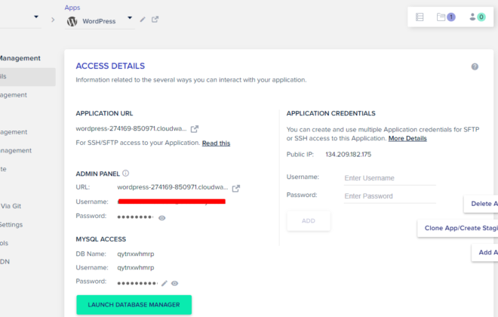The width and height of the screenshot is (498, 317).
Task: Open the Deployment Via Git sidebar item
Action: (11, 206)
